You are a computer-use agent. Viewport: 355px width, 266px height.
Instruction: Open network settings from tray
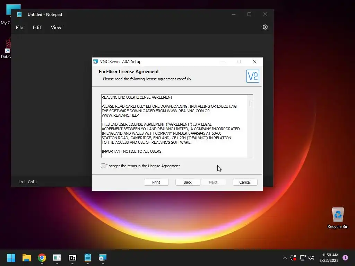(x=303, y=258)
